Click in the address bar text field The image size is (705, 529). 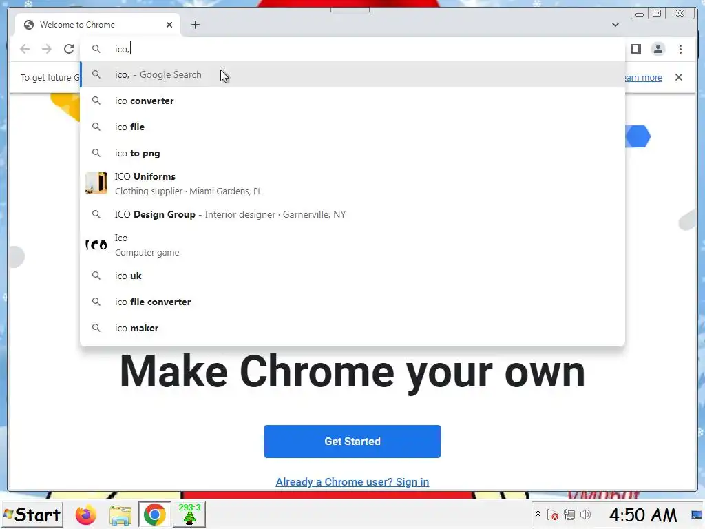352,49
